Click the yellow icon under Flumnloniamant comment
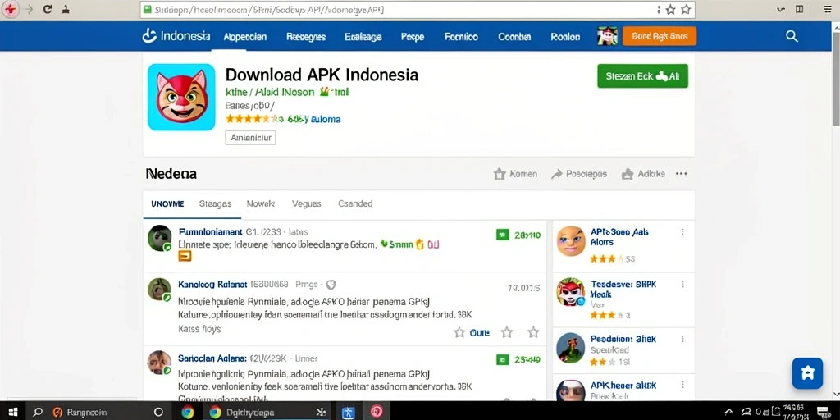This screenshot has height=420, width=840. (x=185, y=257)
